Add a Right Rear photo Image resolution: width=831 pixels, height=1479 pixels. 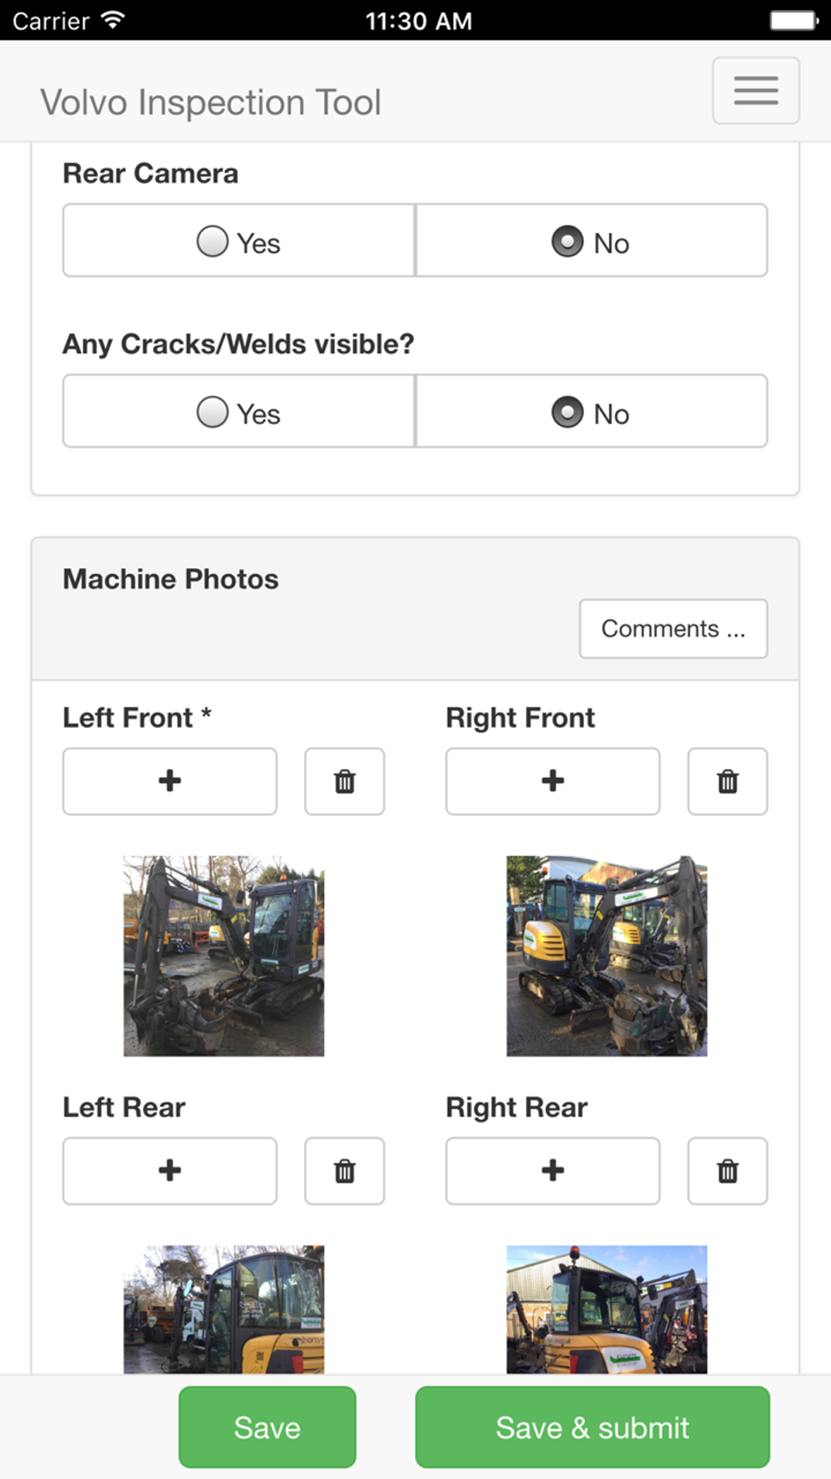[x=553, y=1171]
